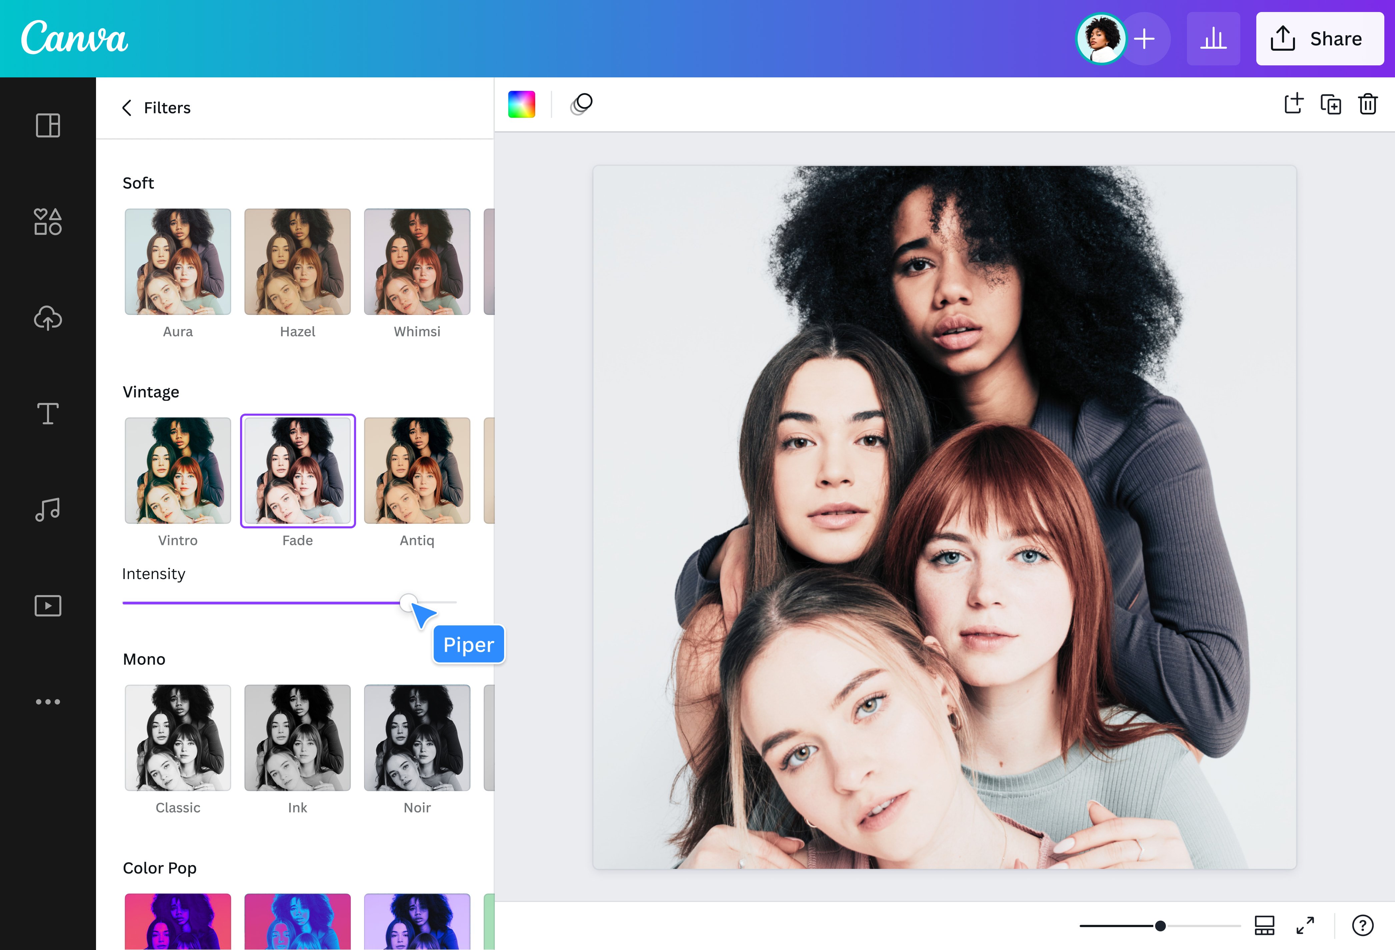The height and width of the screenshot is (950, 1395).
Task: Enter fullscreen presentation mode
Action: 1304,925
